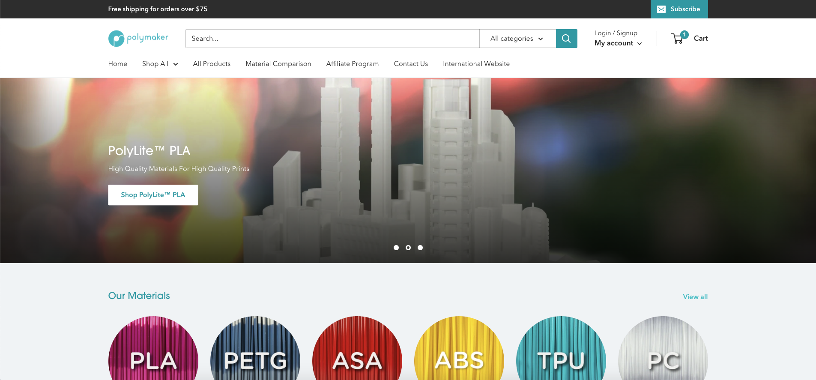The width and height of the screenshot is (816, 380).
Task: Open Contact Us page
Action: pyautogui.click(x=411, y=64)
